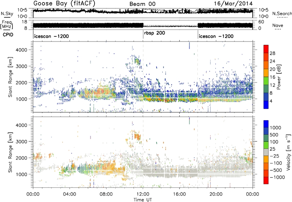This screenshot has width=292, height=202.
Task: Click the "04:00" time tick label
Action: (70, 194)
